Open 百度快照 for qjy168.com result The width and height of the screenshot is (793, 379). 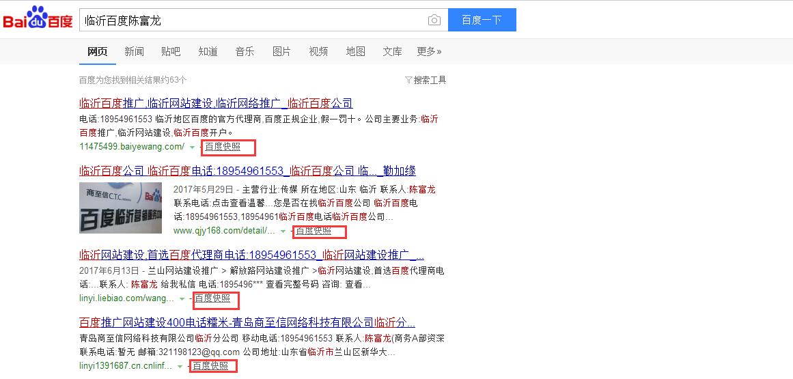coord(314,231)
